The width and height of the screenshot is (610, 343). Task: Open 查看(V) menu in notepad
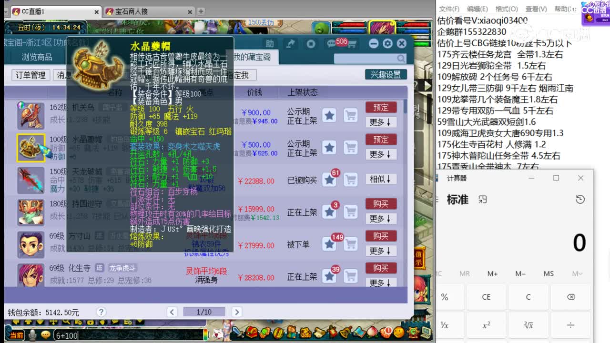[x=536, y=9]
